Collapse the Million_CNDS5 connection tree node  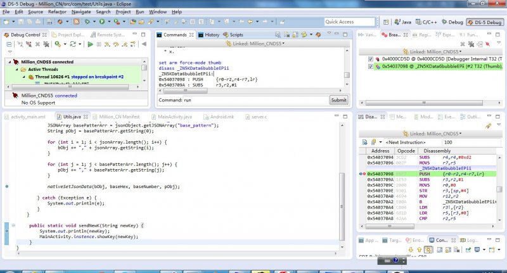(x=9, y=62)
